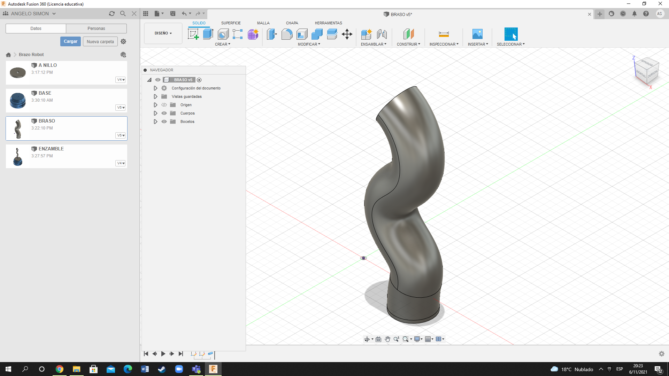Image resolution: width=669 pixels, height=376 pixels.
Task: Click the Select tool icon
Action: [511, 34]
